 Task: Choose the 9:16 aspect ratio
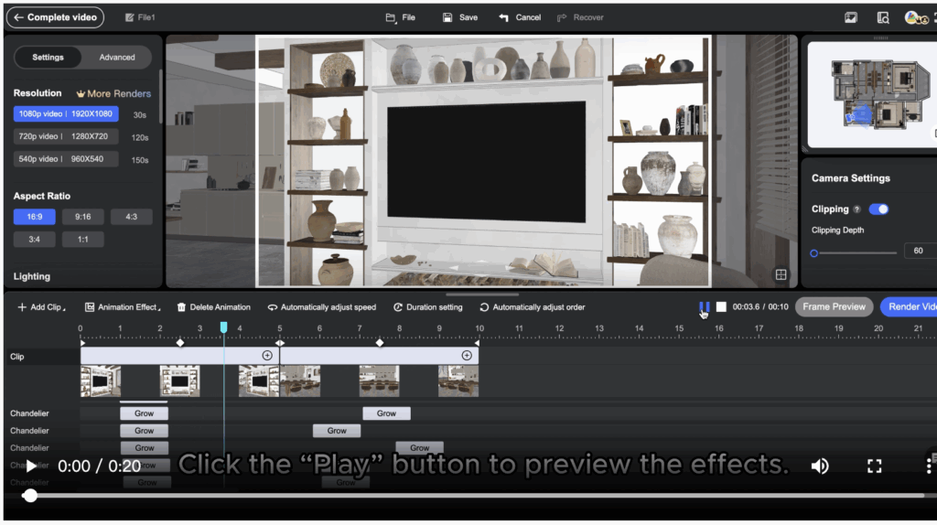click(83, 217)
